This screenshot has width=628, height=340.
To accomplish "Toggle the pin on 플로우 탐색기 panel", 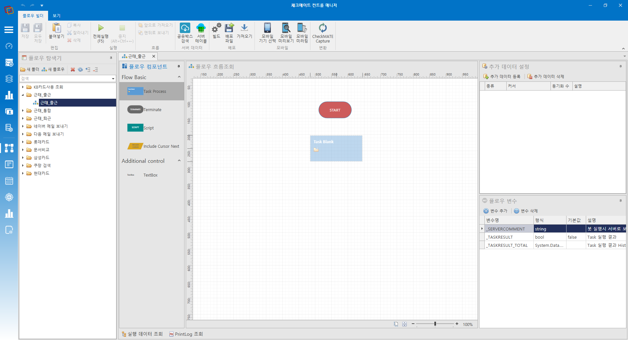I will [x=111, y=58].
